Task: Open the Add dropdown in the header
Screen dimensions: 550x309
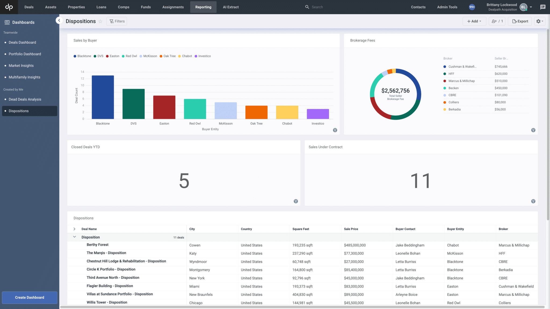Action: point(474,21)
